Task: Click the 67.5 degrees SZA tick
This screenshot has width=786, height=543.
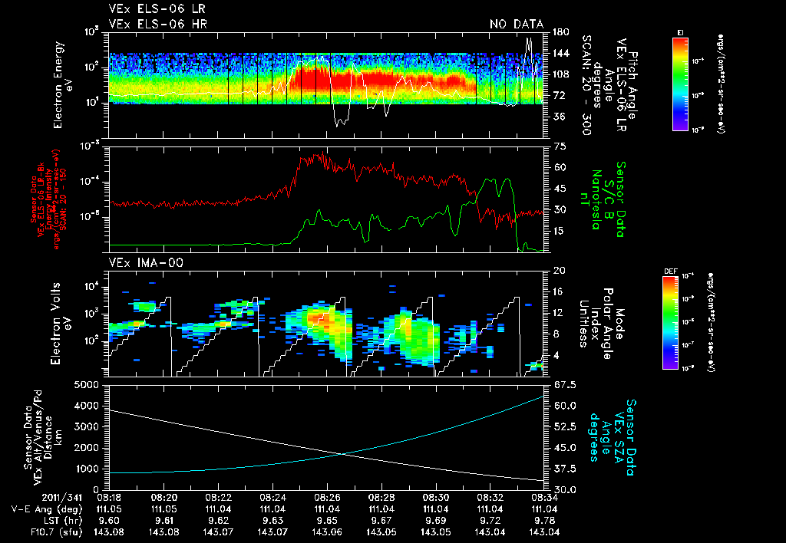Action: coord(564,385)
